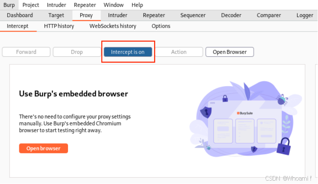318x184 pixels.
Task: Open the Intruder menu in menu bar
Action: tap(56, 5)
